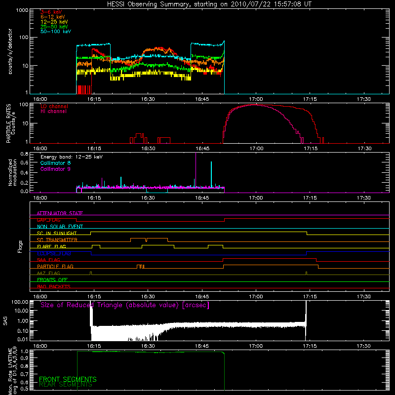Click the 1000 value on counts axis
The height and width of the screenshot is (395, 395).
coord(22,10)
